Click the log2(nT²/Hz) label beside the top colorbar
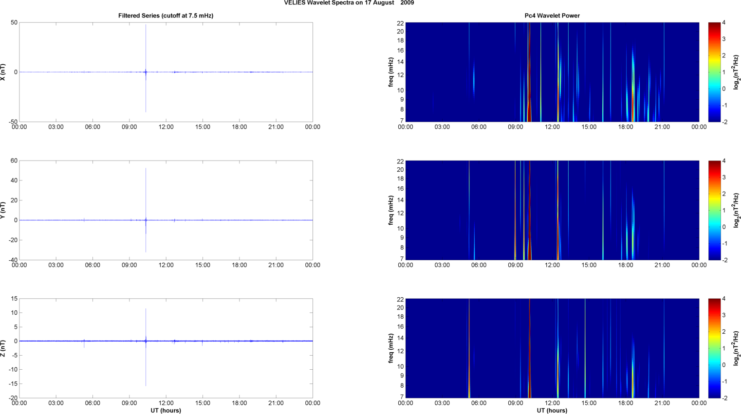741x414 pixels. click(737, 72)
